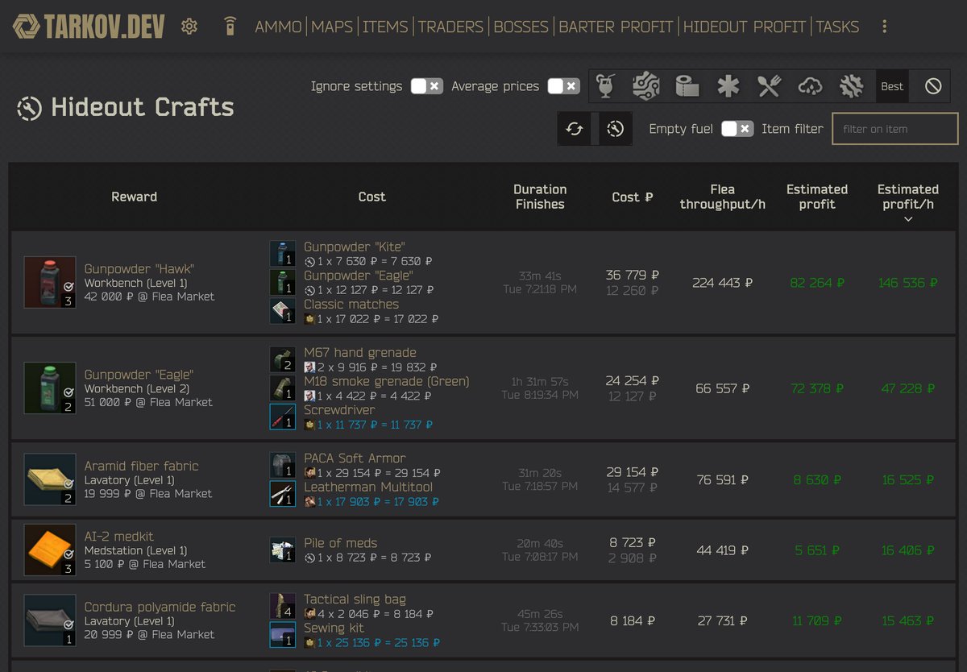Open the BOSSES menu item
Image resolution: width=967 pixels, height=672 pixels.
[521, 27]
